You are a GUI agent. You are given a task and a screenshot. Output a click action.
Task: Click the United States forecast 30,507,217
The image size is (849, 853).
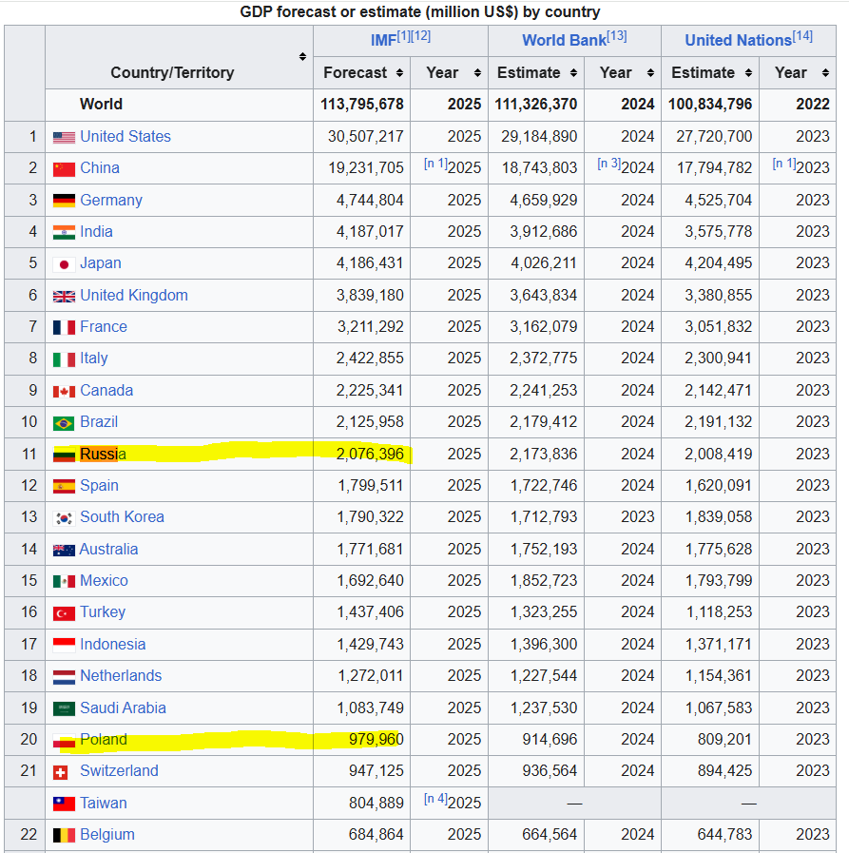point(365,137)
